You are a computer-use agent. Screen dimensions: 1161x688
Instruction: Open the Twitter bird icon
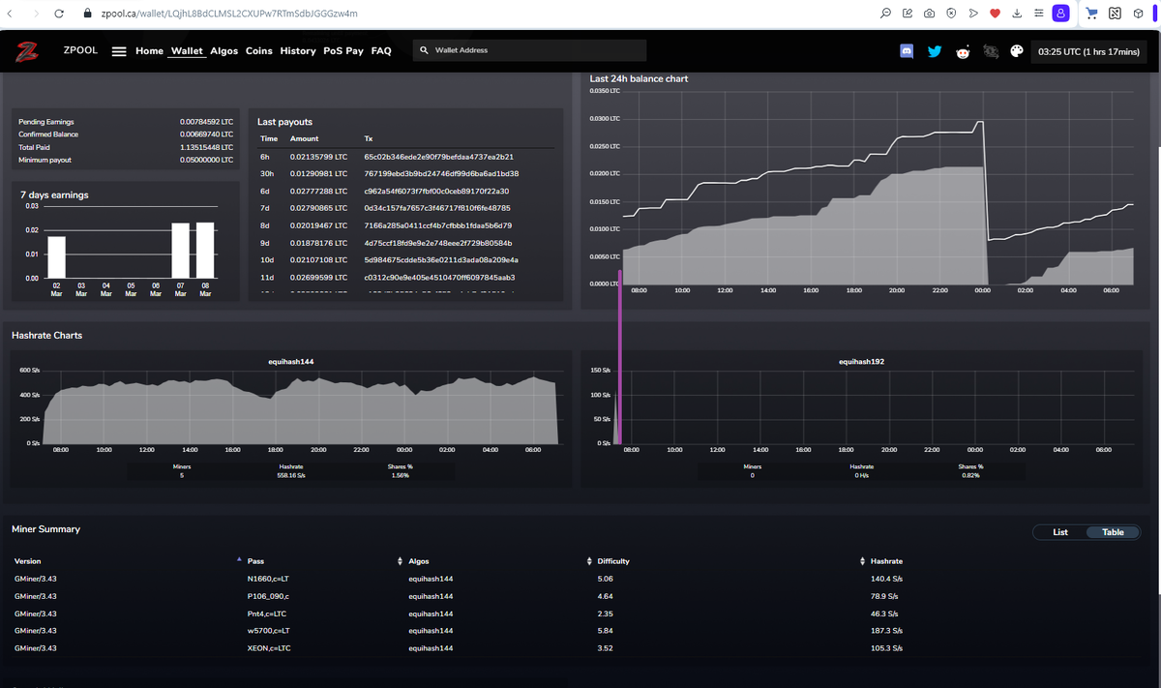pos(935,51)
